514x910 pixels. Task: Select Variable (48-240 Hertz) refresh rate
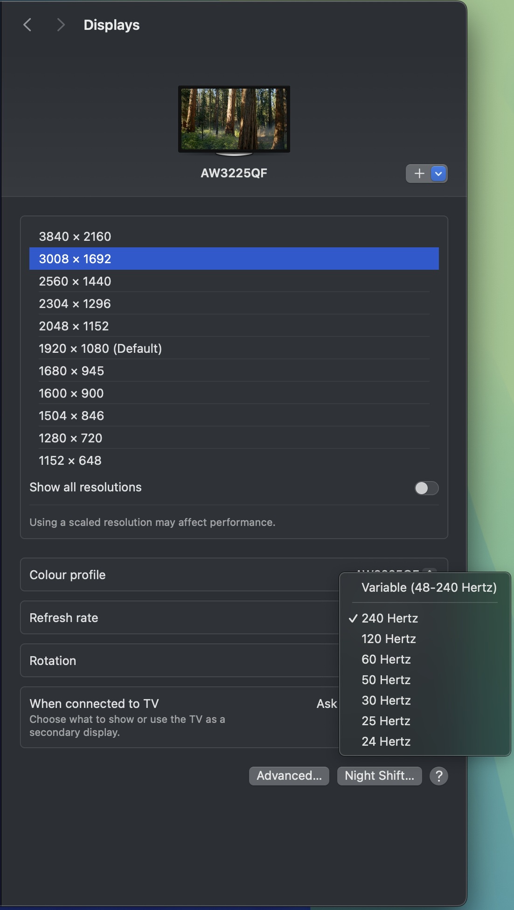click(x=429, y=588)
